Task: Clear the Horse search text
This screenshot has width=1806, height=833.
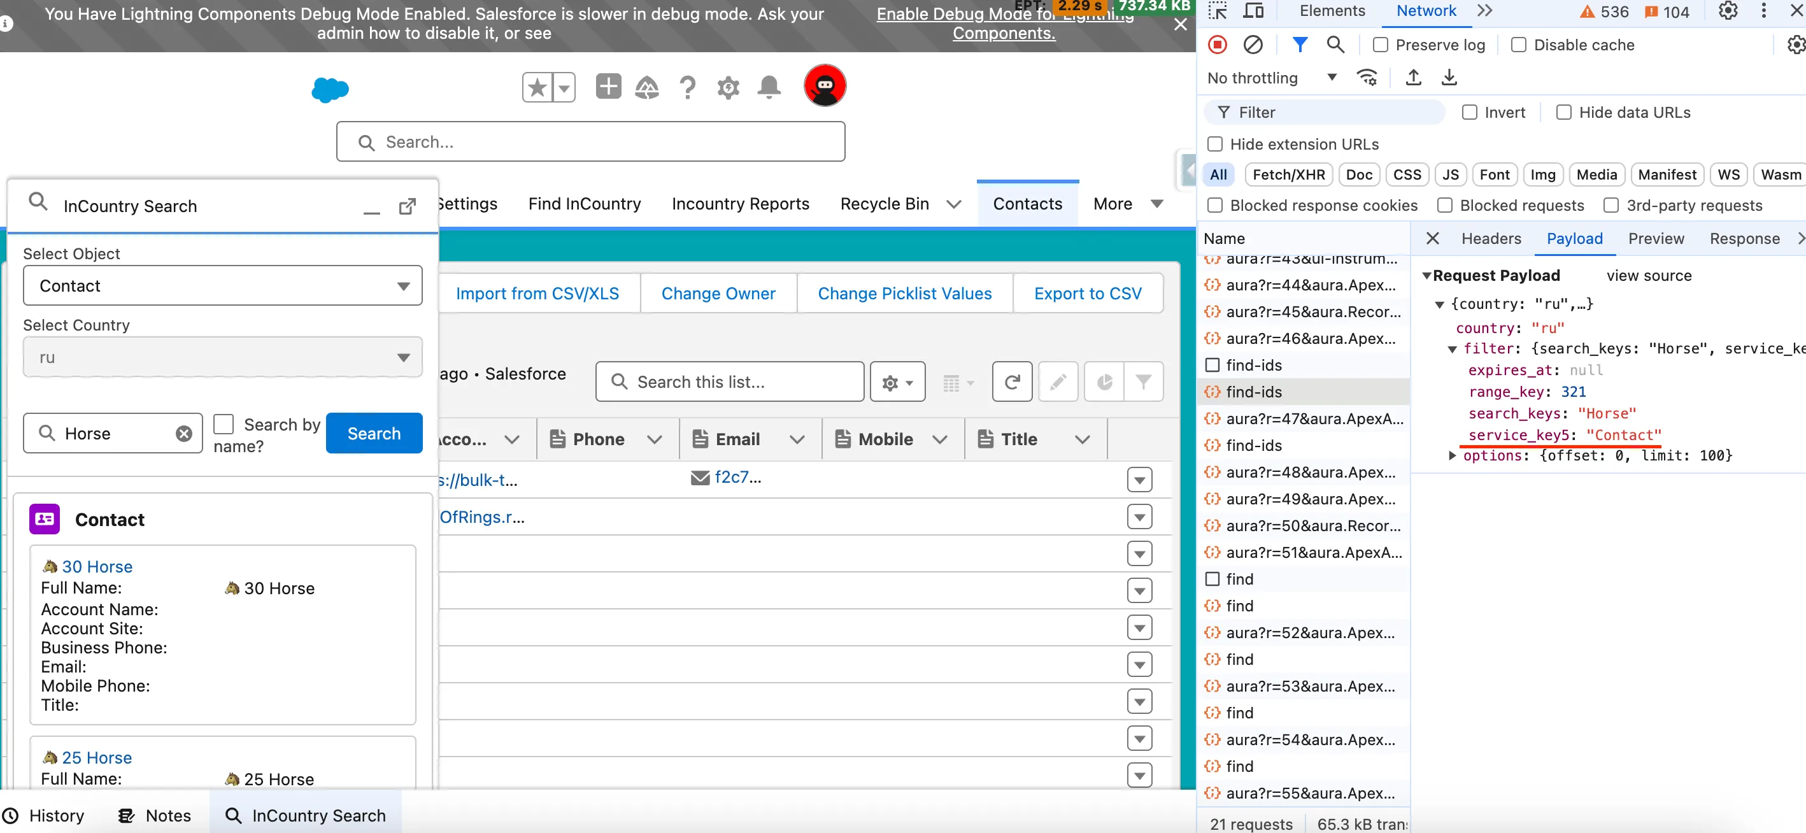Action: click(x=183, y=433)
